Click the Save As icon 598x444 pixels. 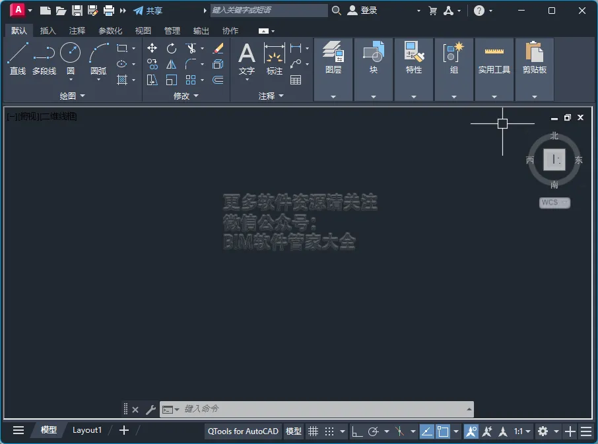click(x=92, y=11)
